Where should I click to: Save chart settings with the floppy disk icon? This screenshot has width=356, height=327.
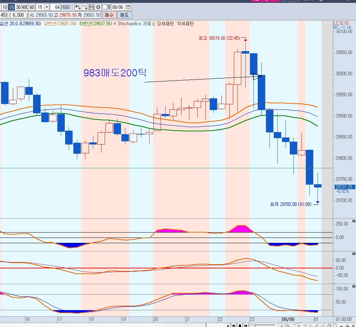click(x=91, y=7)
